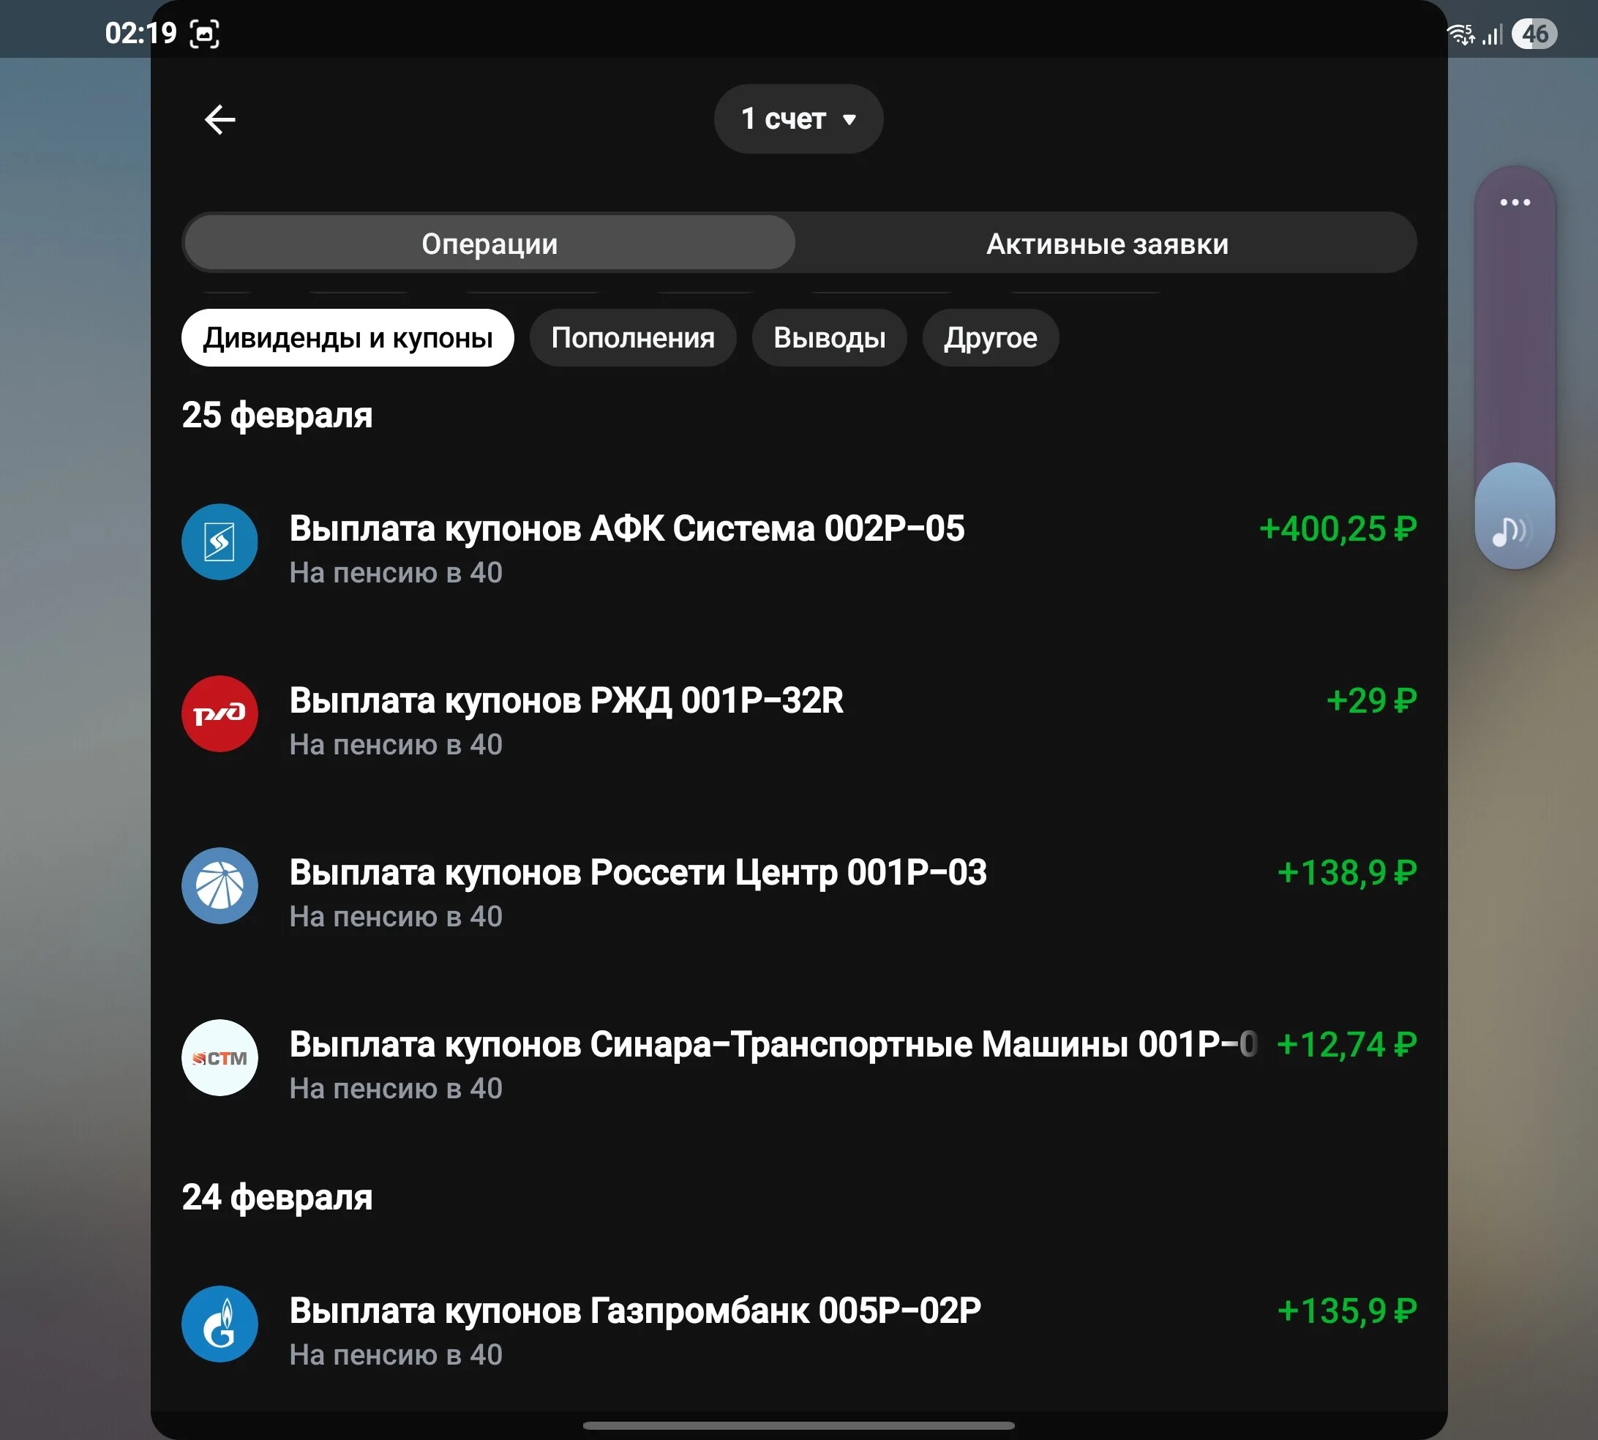Tap 'На пенсию в 40' under Газпромбанк
Image resolution: width=1598 pixels, height=1440 pixels.
tap(396, 1354)
